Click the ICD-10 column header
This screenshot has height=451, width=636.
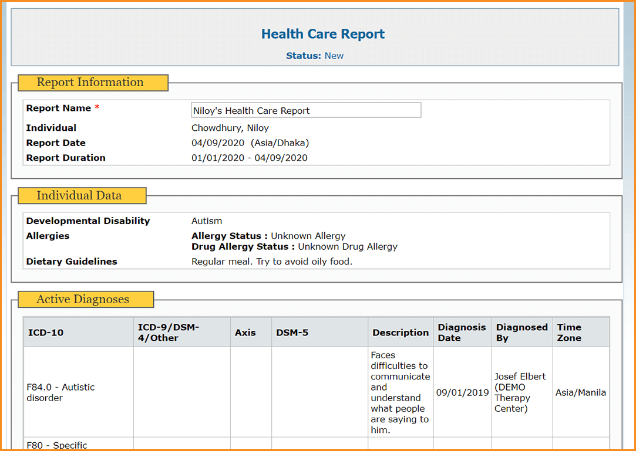click(x=79, y=333)
